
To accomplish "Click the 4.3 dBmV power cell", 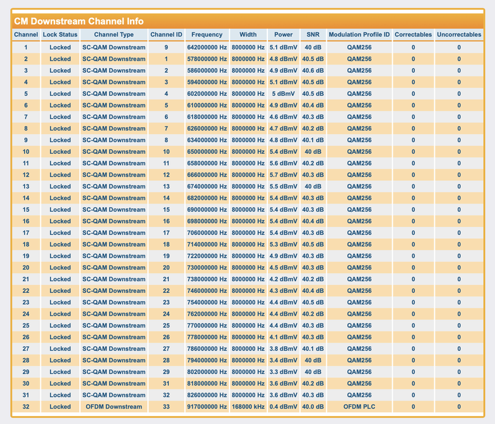I will (283, 290).
